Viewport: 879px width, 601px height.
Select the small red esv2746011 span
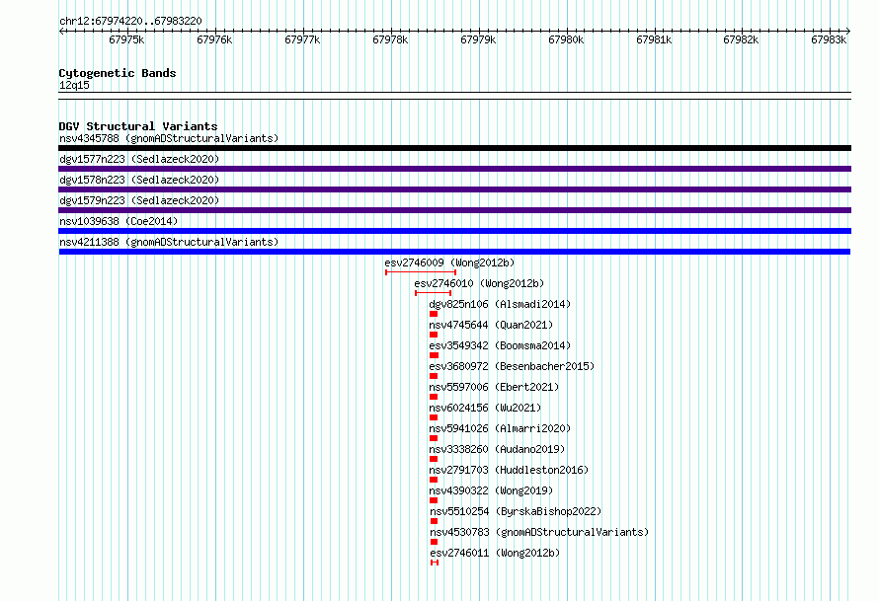435,563
